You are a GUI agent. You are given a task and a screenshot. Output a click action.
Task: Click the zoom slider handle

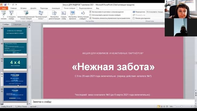pos(182,107)
